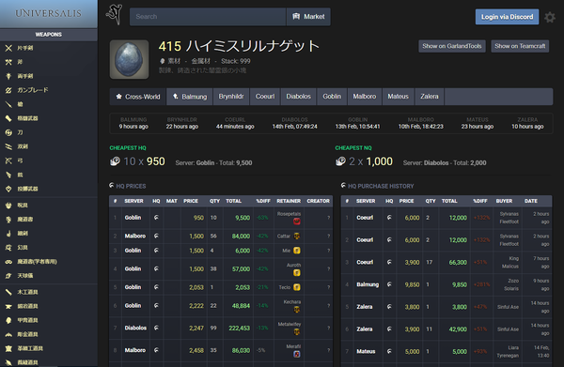Open the settings gear icon
Viewport: 564px width, 367px height.
(x=550, y=17)
